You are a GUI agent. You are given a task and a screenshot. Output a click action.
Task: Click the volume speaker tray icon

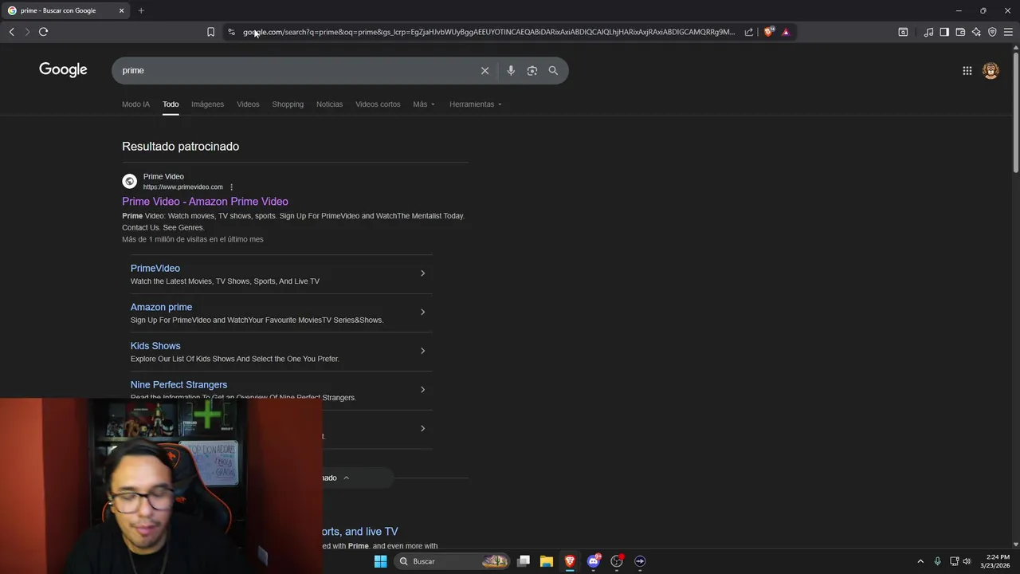click(x=967, y=561)
